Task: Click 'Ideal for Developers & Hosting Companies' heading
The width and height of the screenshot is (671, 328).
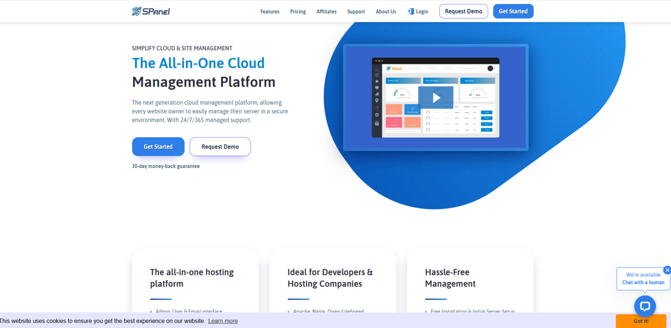Action: (x=330, y=278)
